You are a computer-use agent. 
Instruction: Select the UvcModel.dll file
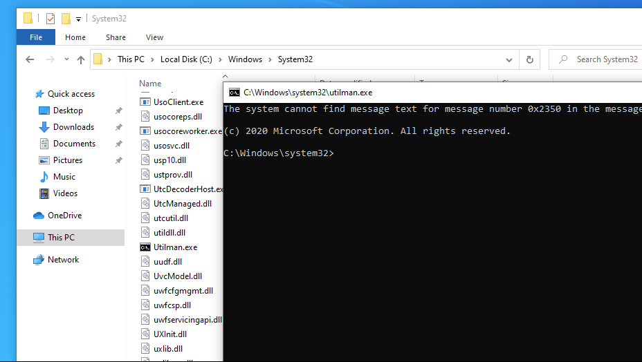pos(178,276)
